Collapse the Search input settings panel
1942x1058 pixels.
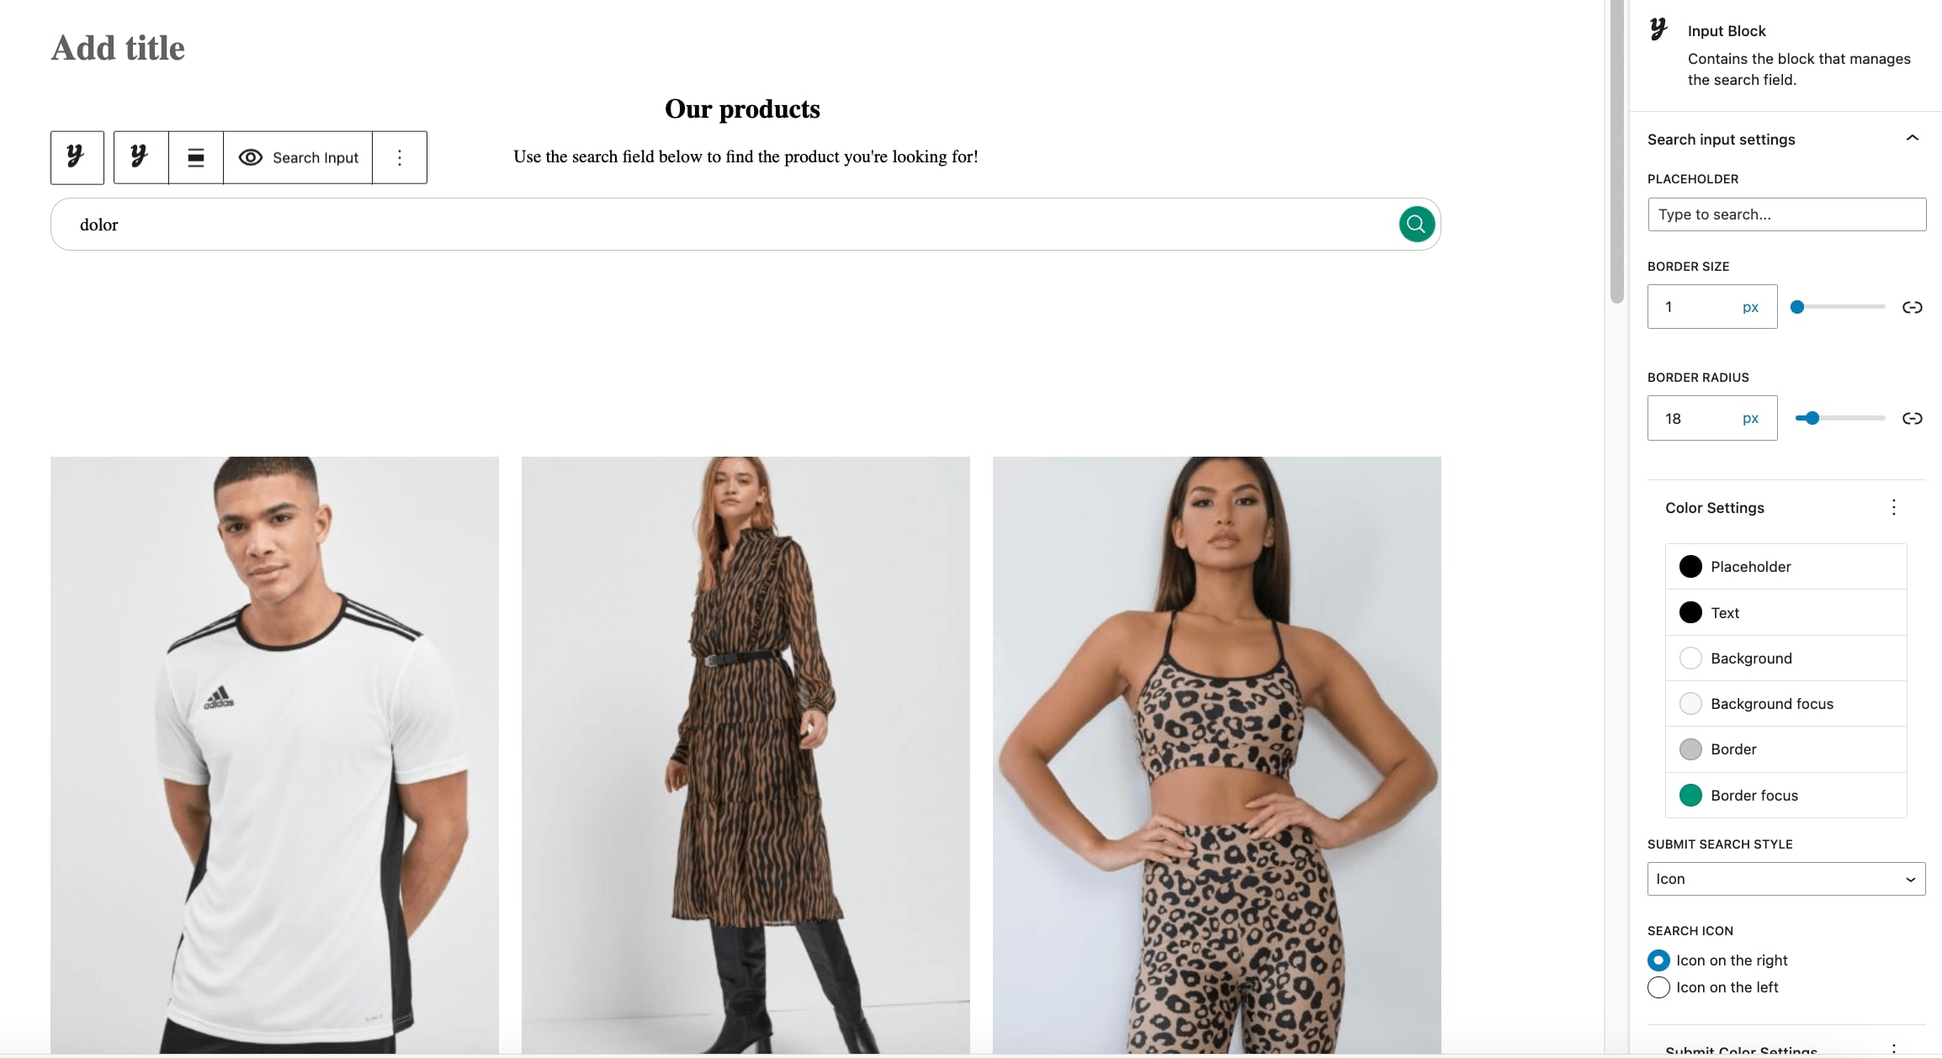[1912, 139]
